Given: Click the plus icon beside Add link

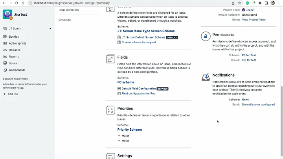Looking at the screenshot, I should pos(4,94).
